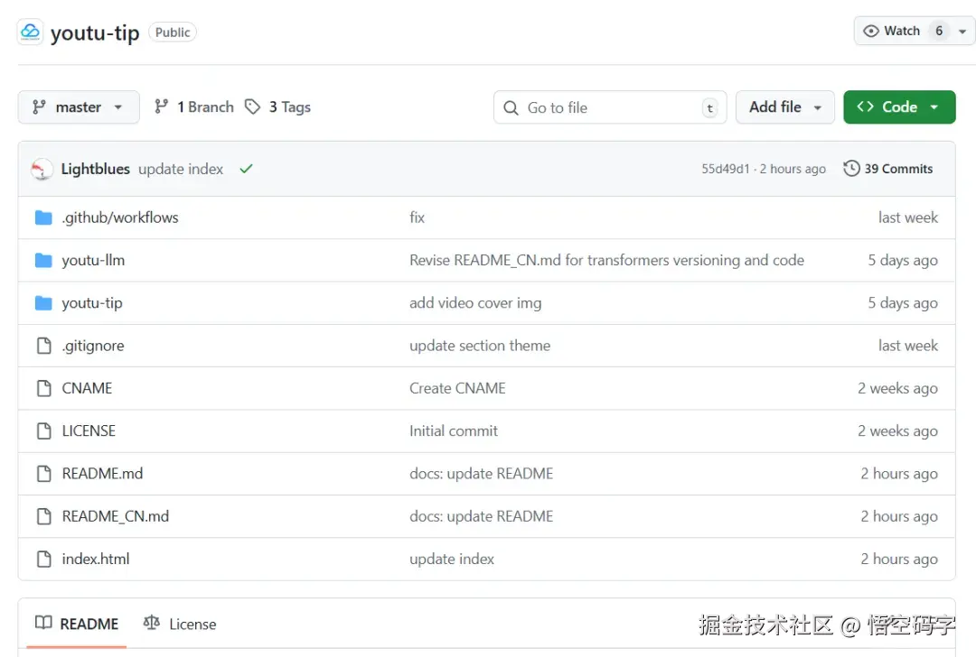The width and height of the screenshot is (976, 657).
Task: Open commit hash 55d49d1
Action: coord(726,169)
